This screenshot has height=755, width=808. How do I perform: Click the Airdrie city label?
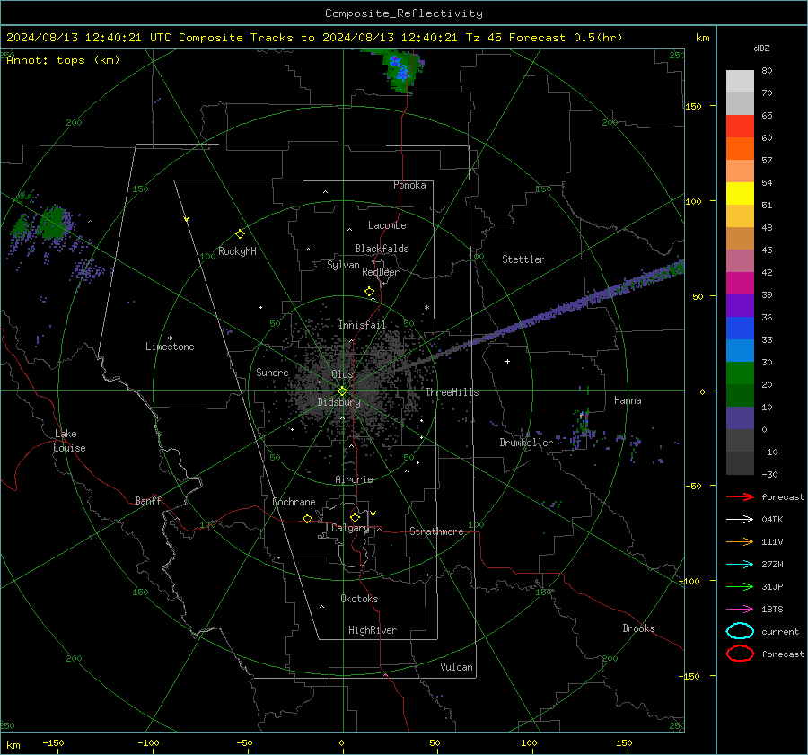(x=354, y=479)
